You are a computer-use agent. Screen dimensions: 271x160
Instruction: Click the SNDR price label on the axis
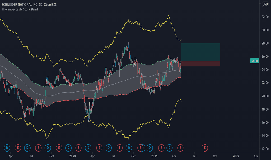pos(255,61)
